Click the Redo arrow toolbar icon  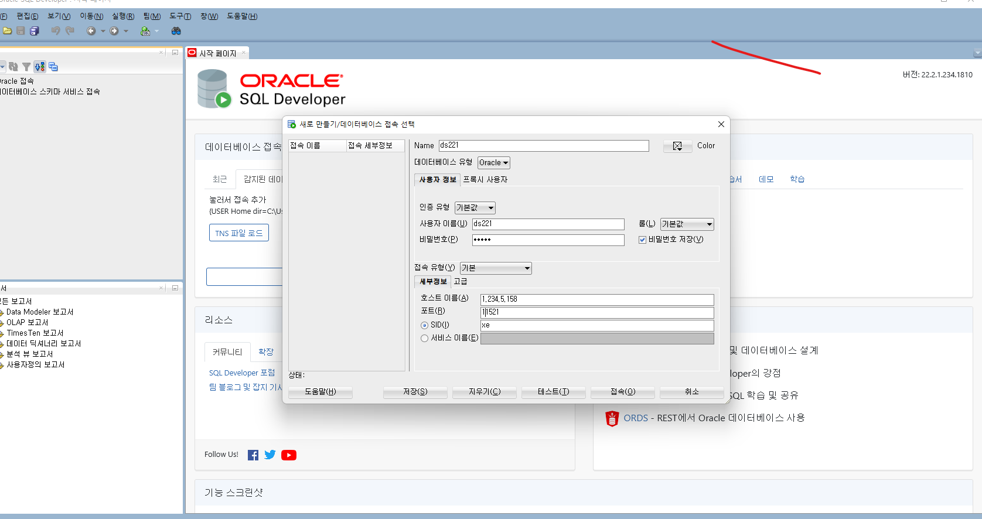tap(70, 30)
